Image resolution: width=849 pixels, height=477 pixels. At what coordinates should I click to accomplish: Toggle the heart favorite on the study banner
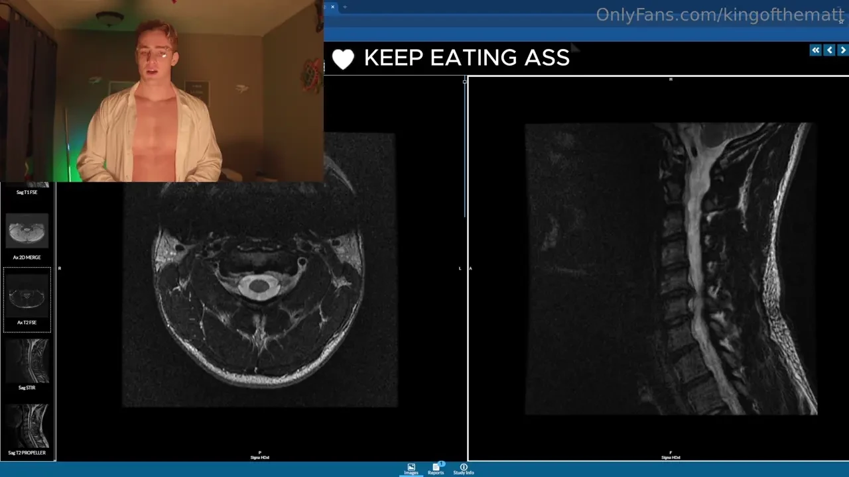coord(343,58)
